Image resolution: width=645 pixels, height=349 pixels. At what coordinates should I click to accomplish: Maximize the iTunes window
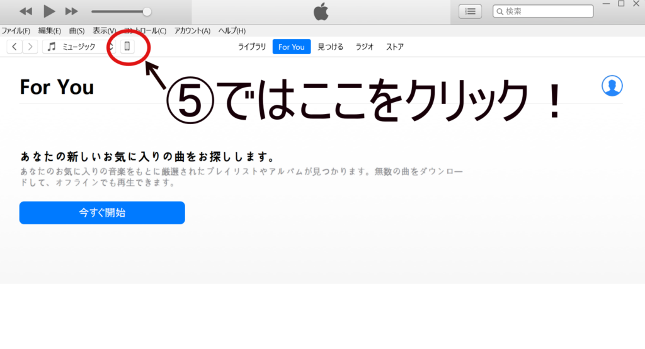(x=621, y=4)
